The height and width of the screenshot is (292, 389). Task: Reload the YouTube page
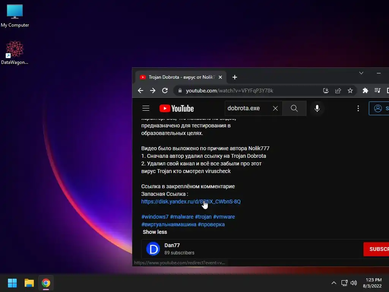tap(165, 90)
